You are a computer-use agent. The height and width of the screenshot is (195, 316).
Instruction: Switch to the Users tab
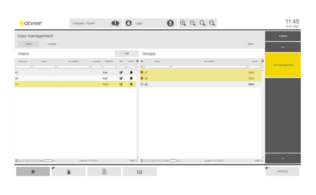point(28,44)
